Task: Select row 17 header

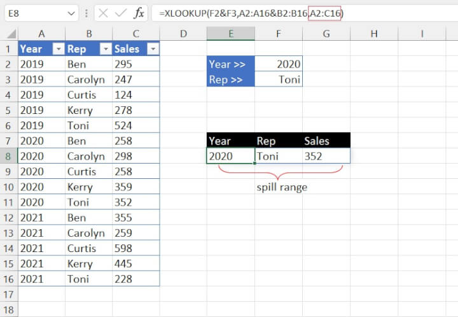Action: coord(9,295)
